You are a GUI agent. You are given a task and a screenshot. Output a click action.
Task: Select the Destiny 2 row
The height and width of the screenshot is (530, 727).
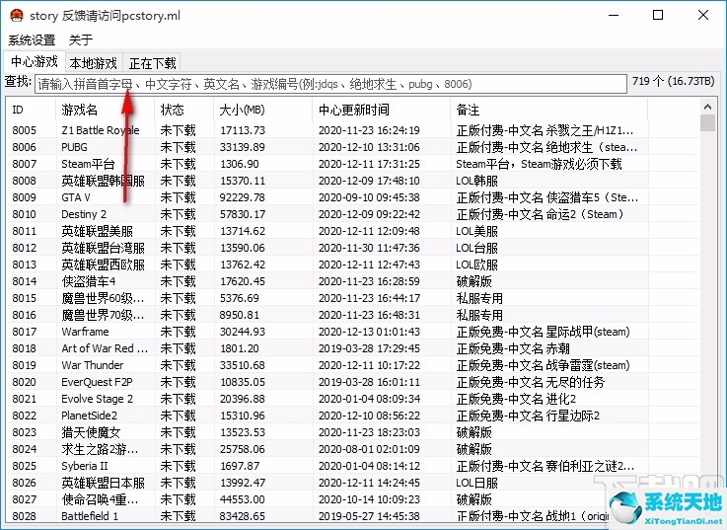(353, 214)
